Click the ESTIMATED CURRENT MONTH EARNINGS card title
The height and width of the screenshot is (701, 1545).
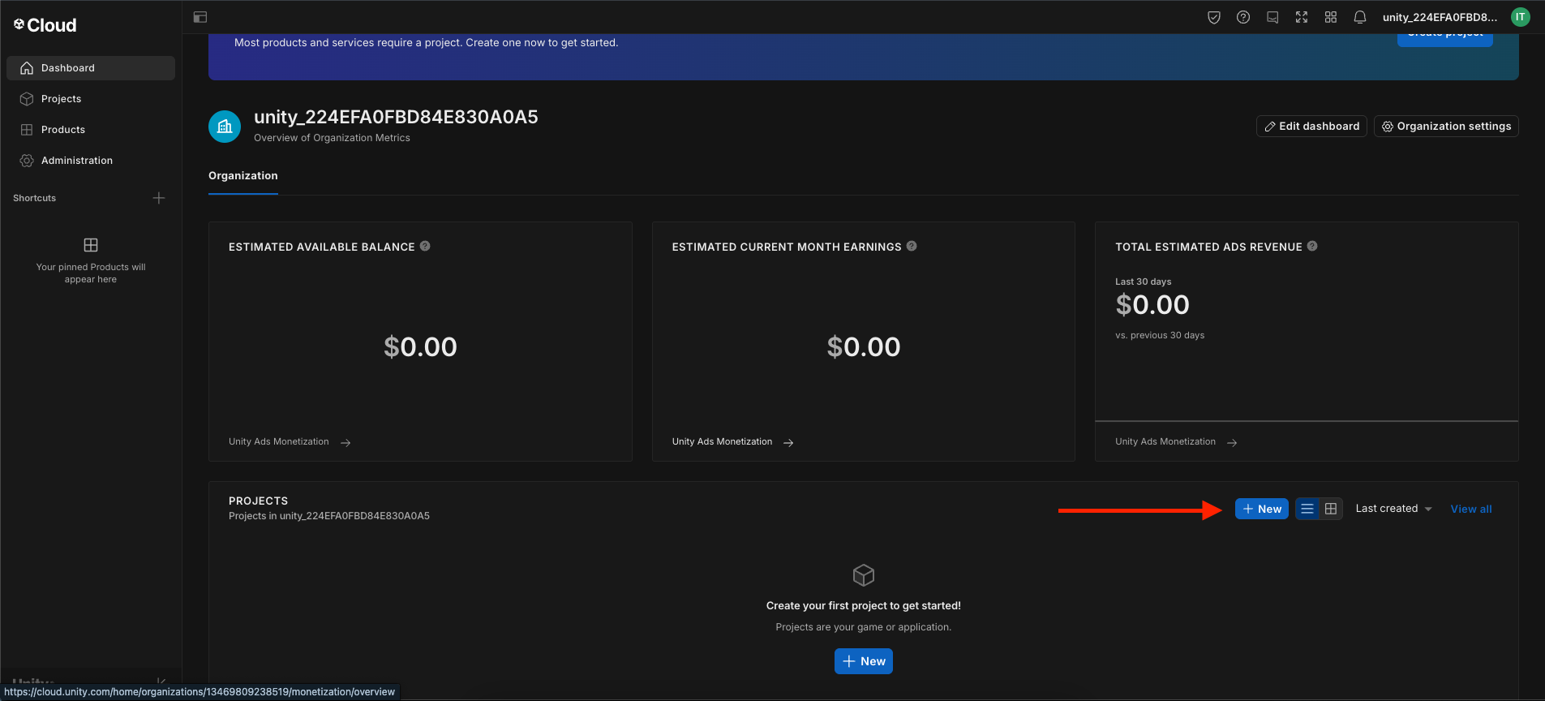[x=787, y=247]
